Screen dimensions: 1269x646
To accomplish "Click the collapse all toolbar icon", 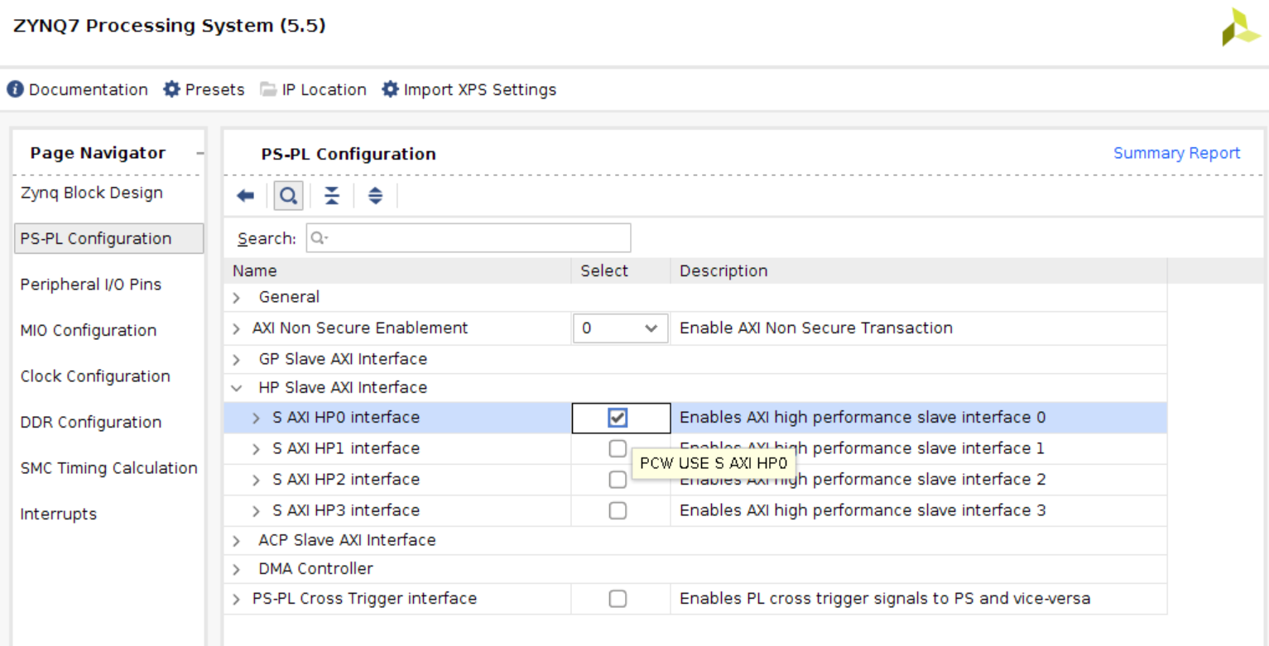I will point(332,196).
